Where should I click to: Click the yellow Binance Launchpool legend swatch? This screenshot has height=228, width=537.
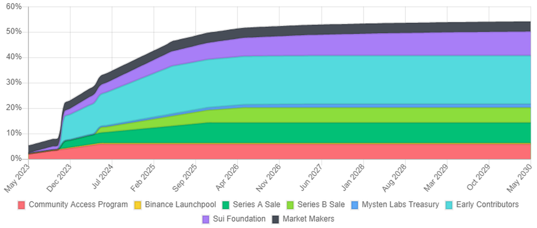[x=138, y=205]
